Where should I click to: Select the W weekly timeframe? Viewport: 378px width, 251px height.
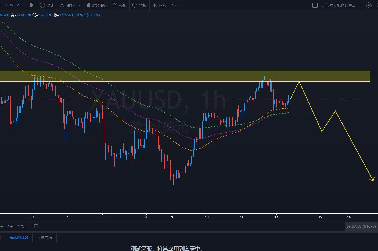pyautogui.click(x=12, y=5)
